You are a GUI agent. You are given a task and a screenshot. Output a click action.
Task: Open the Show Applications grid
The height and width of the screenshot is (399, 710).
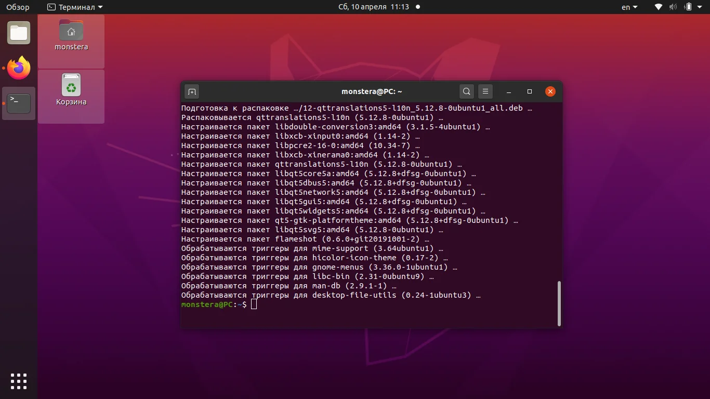coord(19,381)
